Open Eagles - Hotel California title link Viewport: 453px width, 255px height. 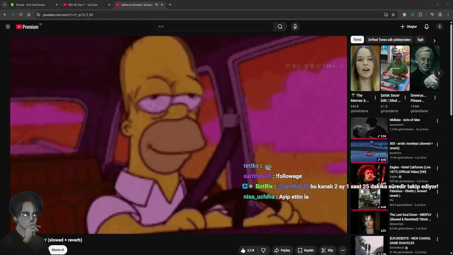point(410,170)
